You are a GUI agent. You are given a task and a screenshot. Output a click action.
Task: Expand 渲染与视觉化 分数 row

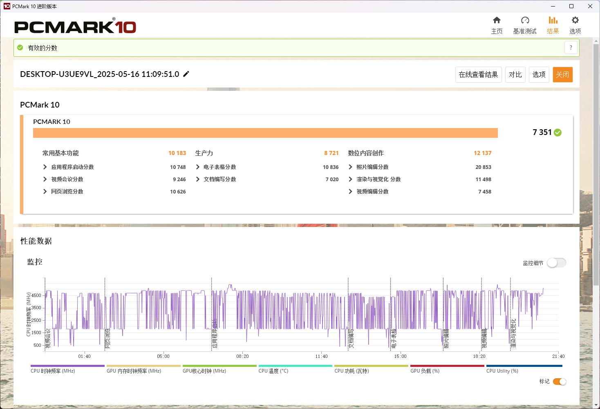pos(350,179)
